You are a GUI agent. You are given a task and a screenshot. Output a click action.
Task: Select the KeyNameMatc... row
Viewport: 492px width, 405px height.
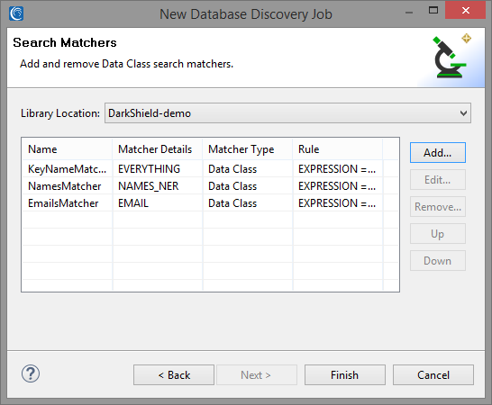210,169
